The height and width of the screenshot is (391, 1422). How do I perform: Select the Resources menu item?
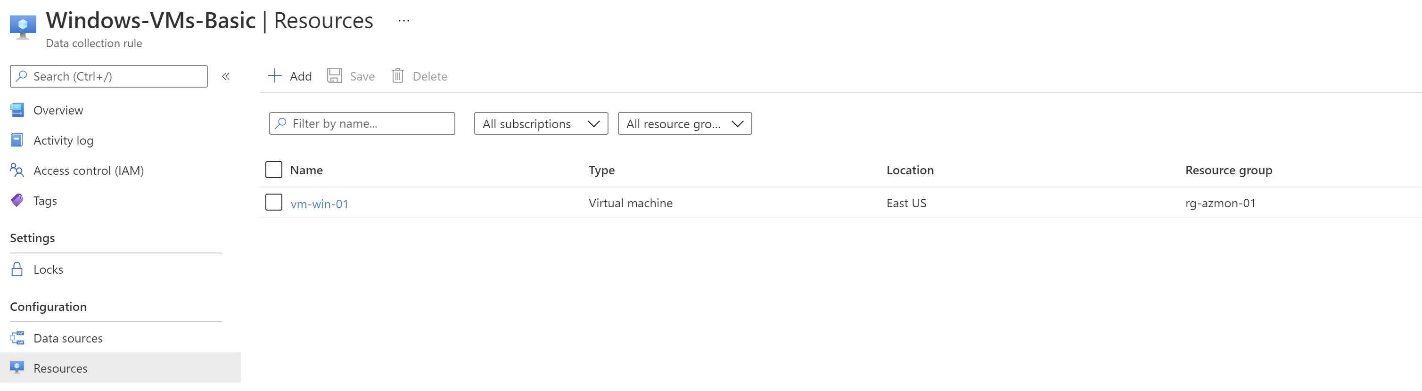coord(120,368)
